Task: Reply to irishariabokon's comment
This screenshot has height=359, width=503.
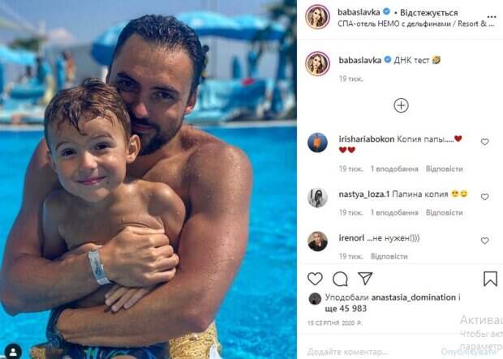Action: [x=445, y=169]
